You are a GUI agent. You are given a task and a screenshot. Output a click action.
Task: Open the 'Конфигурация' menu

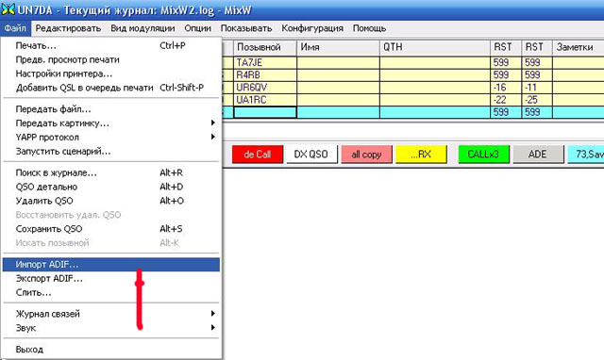coord(312,28)
